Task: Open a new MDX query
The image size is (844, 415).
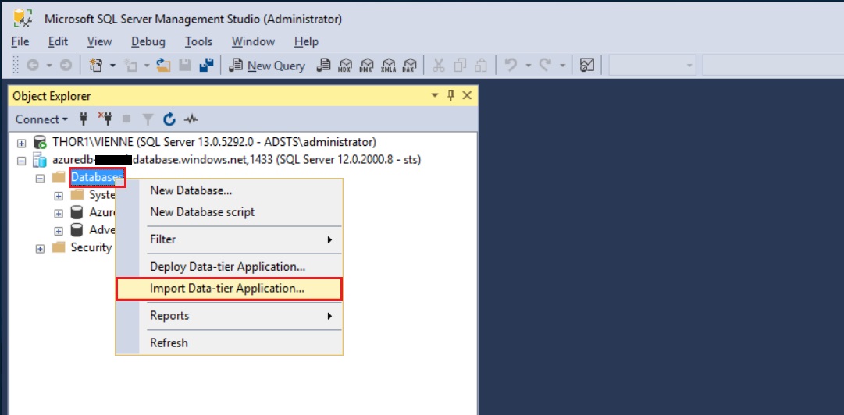Action: pyautogui.click(x=344, y=66)
